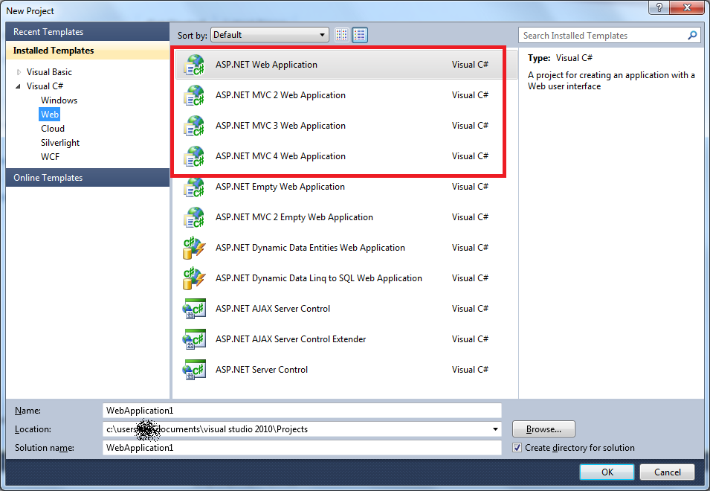The image size is (710, 491).
Task: Open the Sort by dropdown
Action: pyautogui.click(x=269, y=35)
